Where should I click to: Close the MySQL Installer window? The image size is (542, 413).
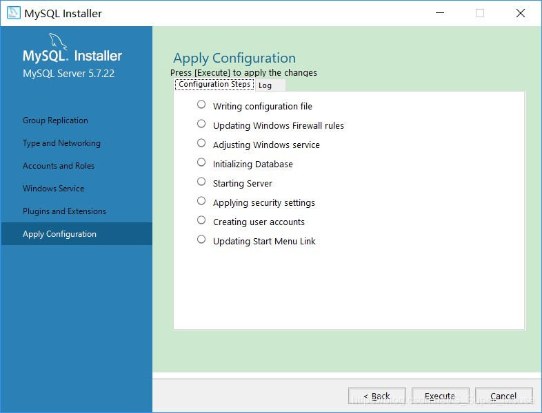521,13
